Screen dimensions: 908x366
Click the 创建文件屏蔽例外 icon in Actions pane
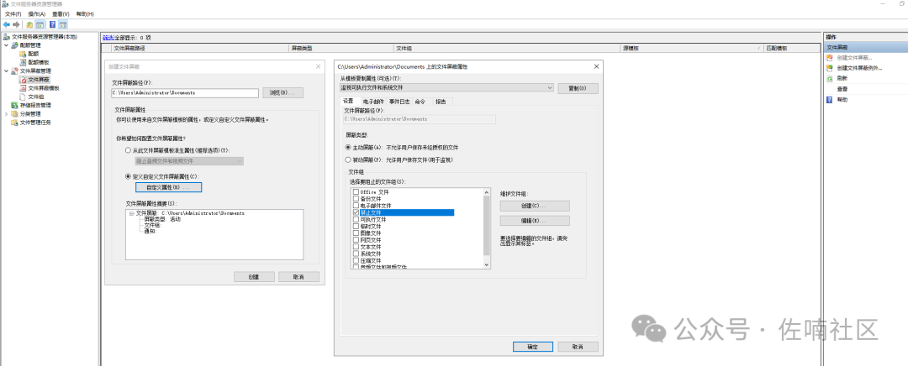829,68
